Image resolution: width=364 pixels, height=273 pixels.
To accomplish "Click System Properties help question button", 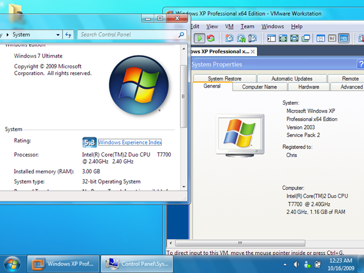I will pos(361,64).
